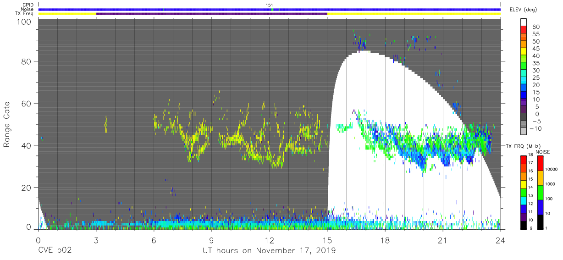Click the '55' label on ELEV colorbar

(535, 34)
